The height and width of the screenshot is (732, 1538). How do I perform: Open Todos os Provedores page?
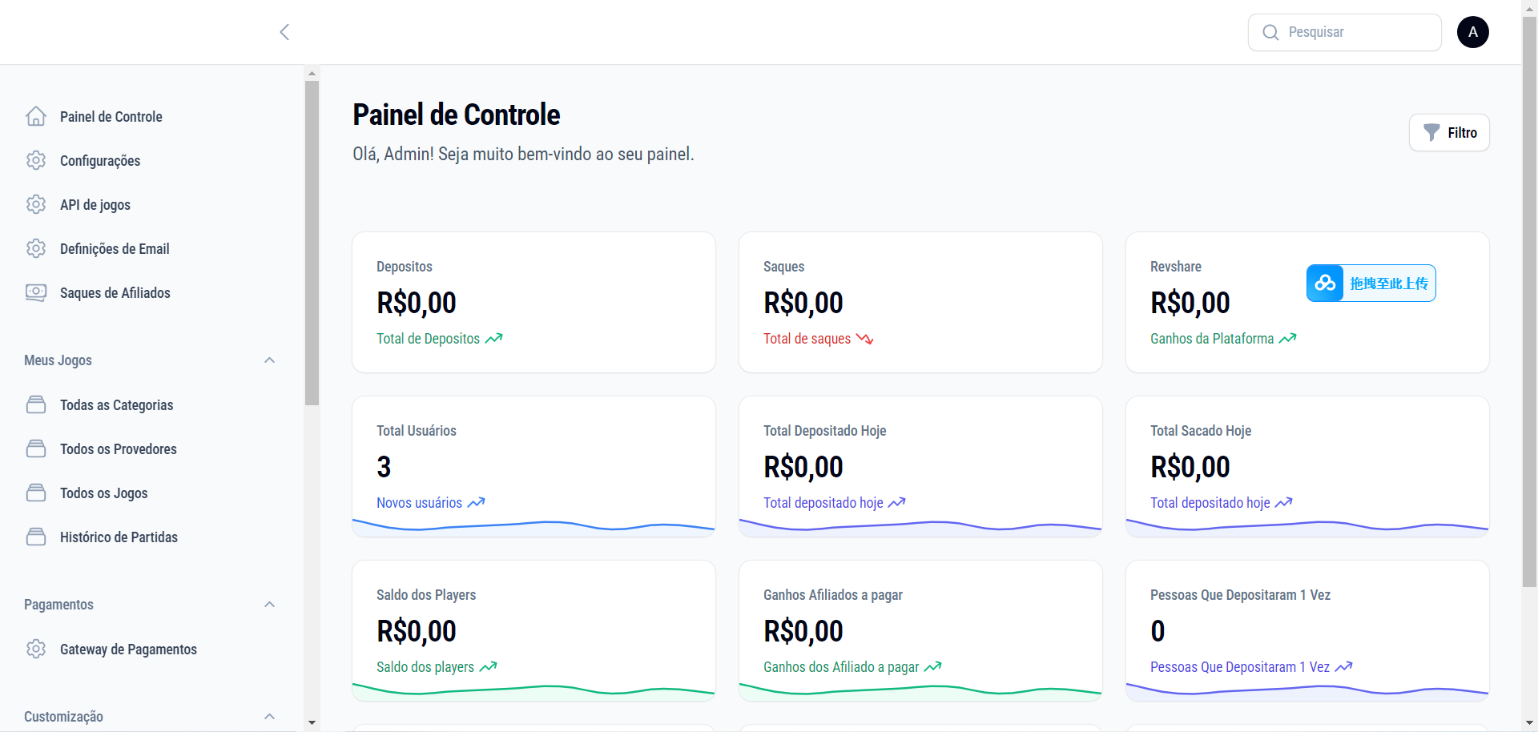118,449
